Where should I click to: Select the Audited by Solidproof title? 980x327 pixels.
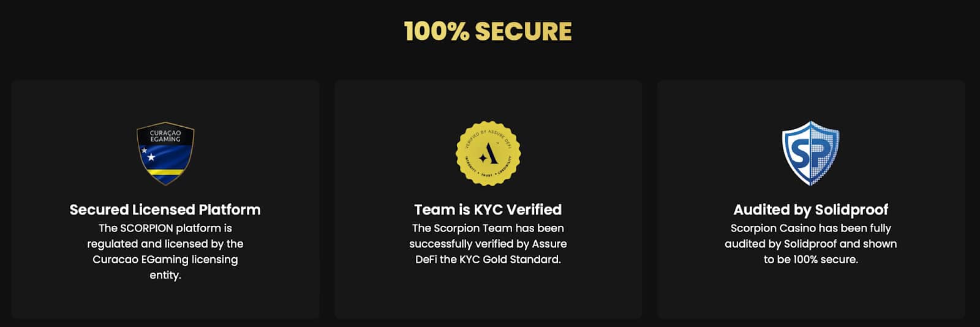[x=810, y=209]
